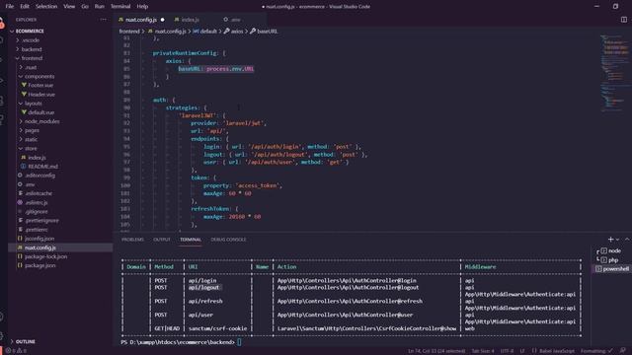
Task: Maximize panel with the up chevron
Action: tap(627, 240)
